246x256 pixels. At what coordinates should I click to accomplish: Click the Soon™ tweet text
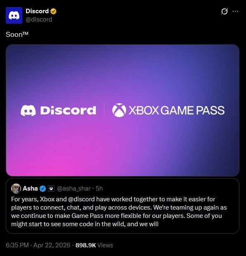click(17, 34)
